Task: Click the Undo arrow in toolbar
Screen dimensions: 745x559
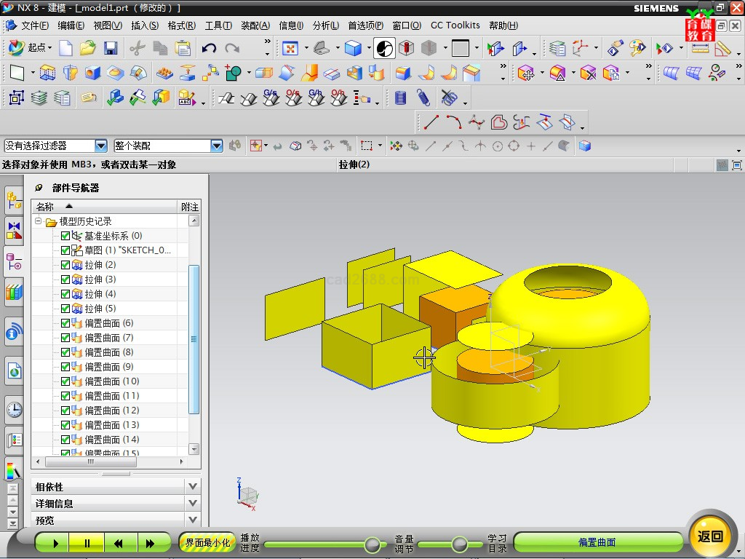Action: pos(209,49)
